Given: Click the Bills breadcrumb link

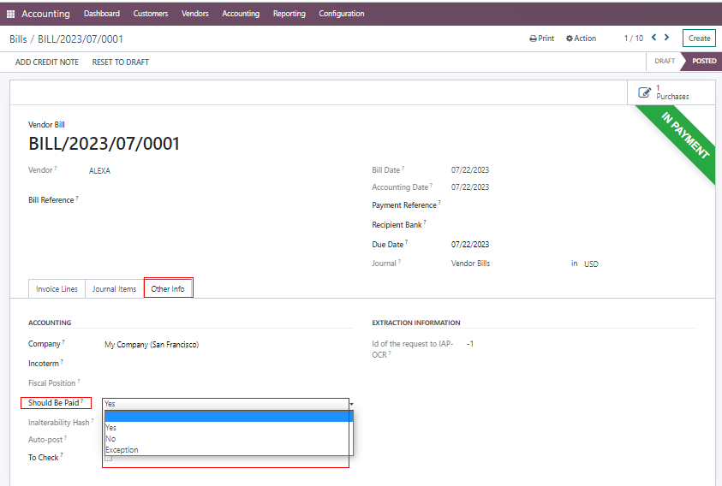Looking at the screenshot, I should pyautogui.click(x=18, y=39).
